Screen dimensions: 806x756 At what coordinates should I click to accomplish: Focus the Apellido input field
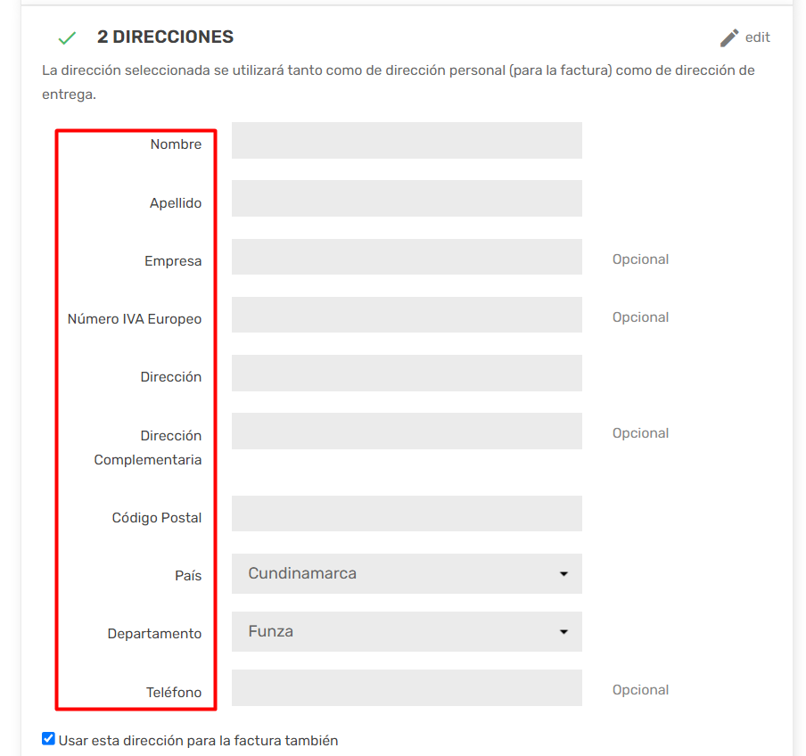pos(407,199)
